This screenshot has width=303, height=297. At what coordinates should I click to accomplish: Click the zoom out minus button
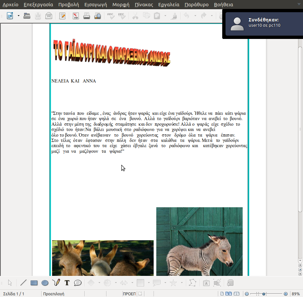(247, 294)
